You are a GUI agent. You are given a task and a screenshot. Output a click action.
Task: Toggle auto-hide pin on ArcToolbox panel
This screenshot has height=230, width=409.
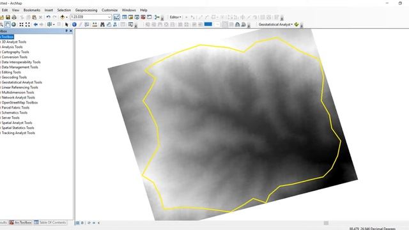click(66, 31)
